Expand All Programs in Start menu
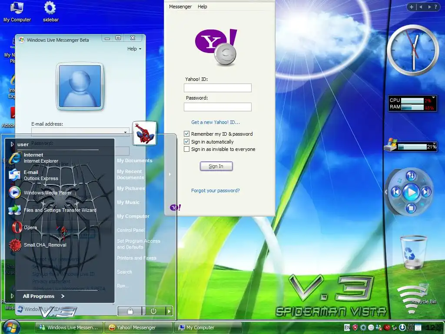 click(44, 296)
